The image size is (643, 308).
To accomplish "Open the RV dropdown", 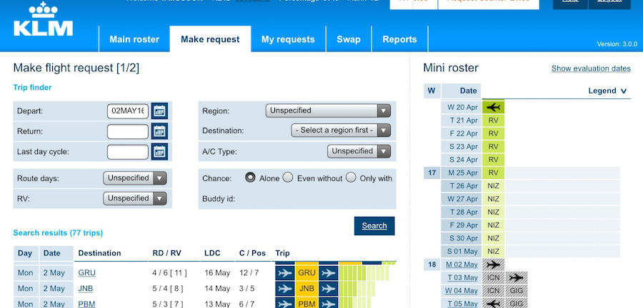I will pos(135,198).
